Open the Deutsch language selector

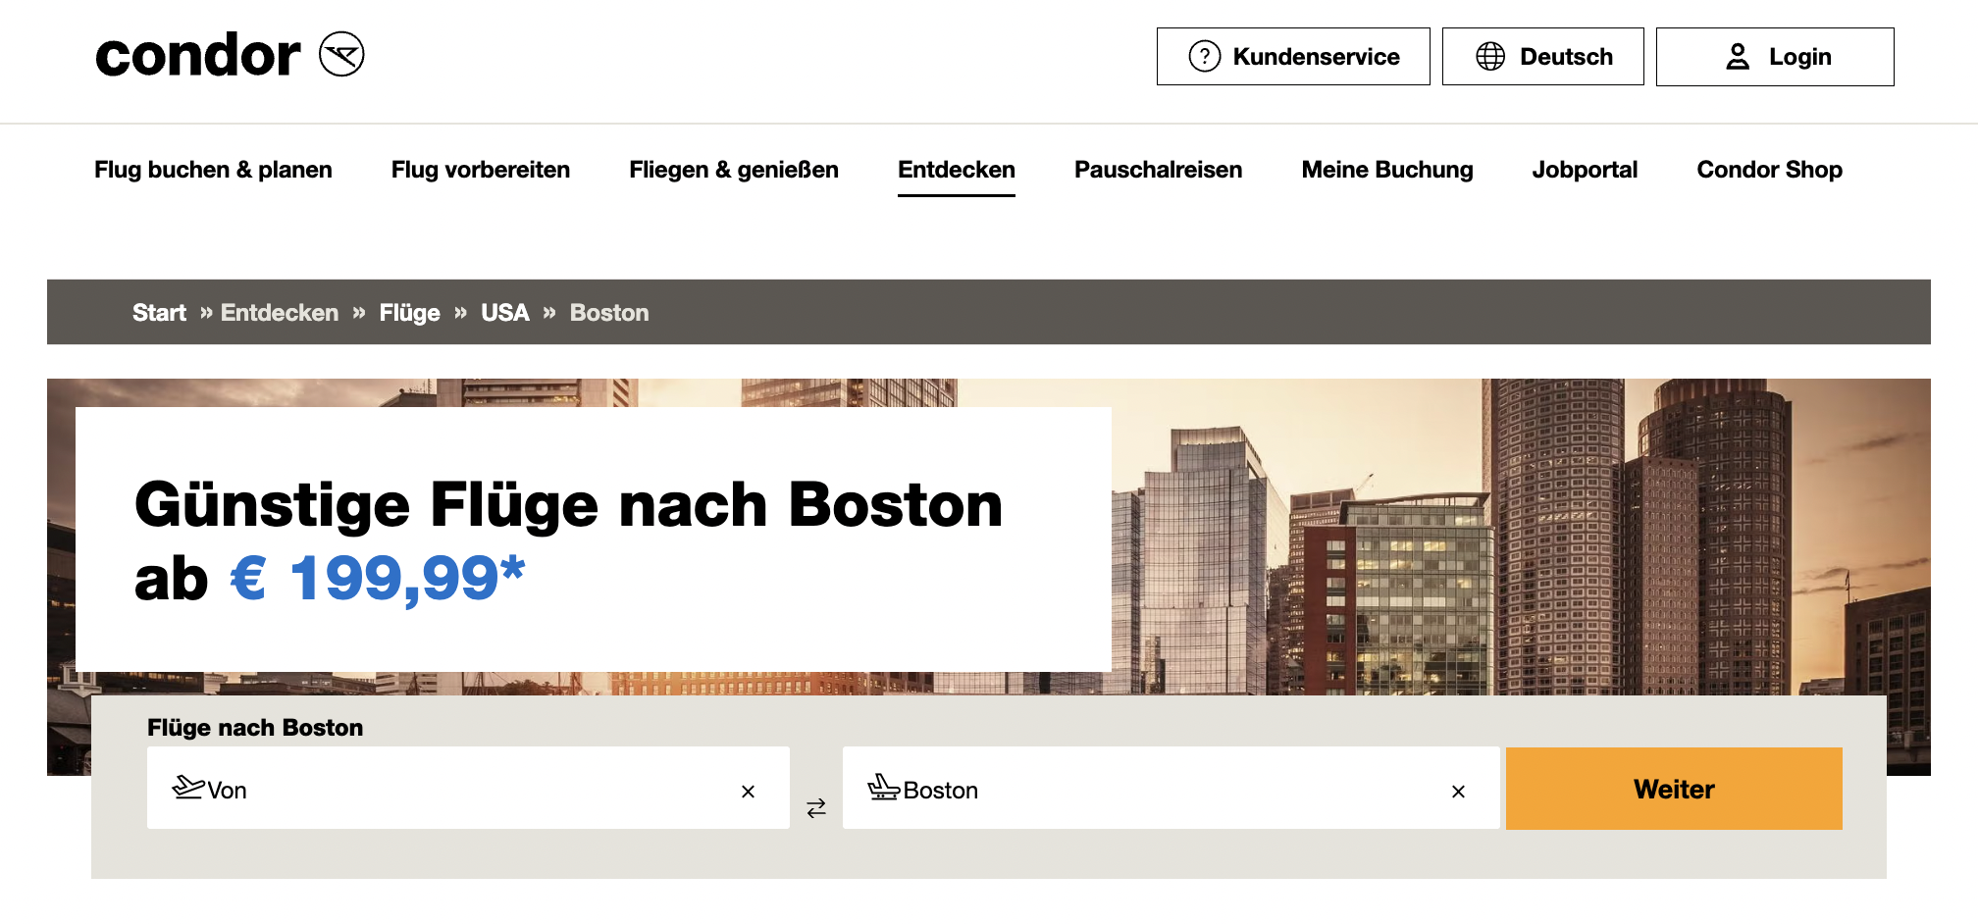click(1542, 57)
